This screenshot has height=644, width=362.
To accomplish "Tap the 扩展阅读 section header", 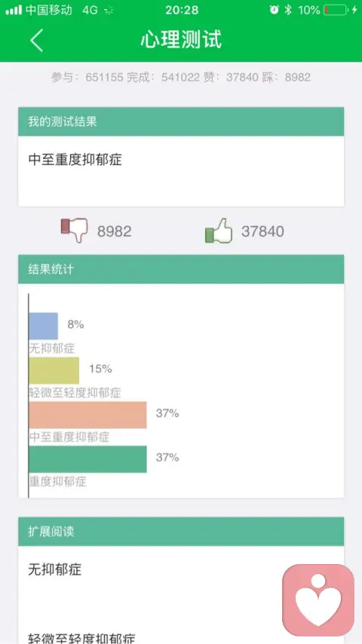I will coord(181,532).
